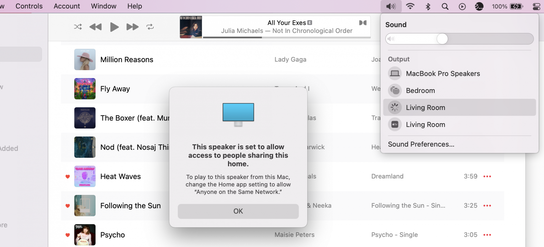Select the Heat Waves song title
The width and height of the screenshot is (544, 247).
pyautogui.click(x=120, y=177)
